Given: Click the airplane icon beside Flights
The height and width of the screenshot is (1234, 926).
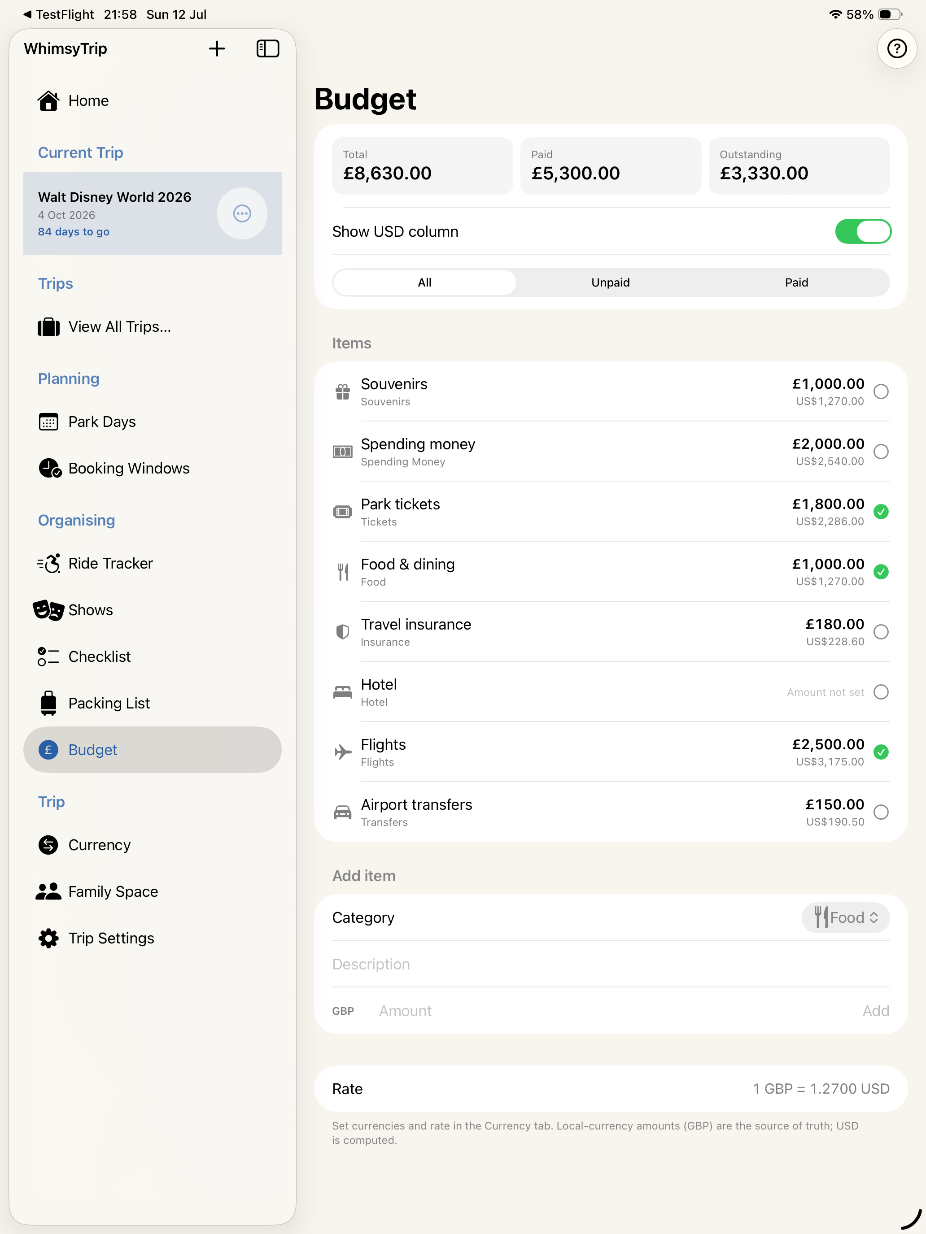Looking at the screenshot, I should point(343,752).
